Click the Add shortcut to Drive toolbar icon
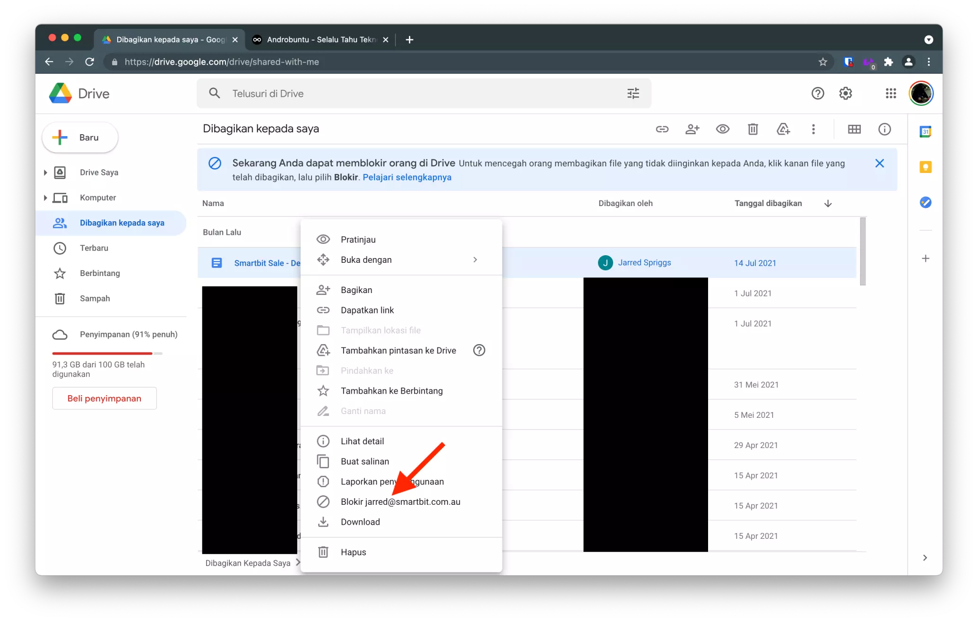The height and width of the screenshot is (622, 978). tap(783, 129)
